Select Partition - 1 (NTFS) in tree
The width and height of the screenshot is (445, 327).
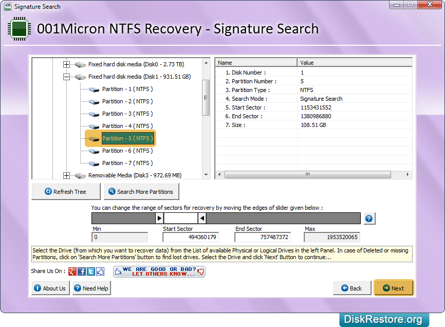click(127, 89)
